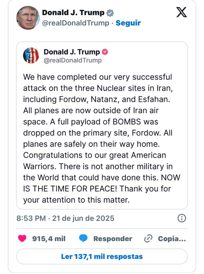The image size is (204, 274).
Task: Click the chain link copy icon
Action: (148, 239)
